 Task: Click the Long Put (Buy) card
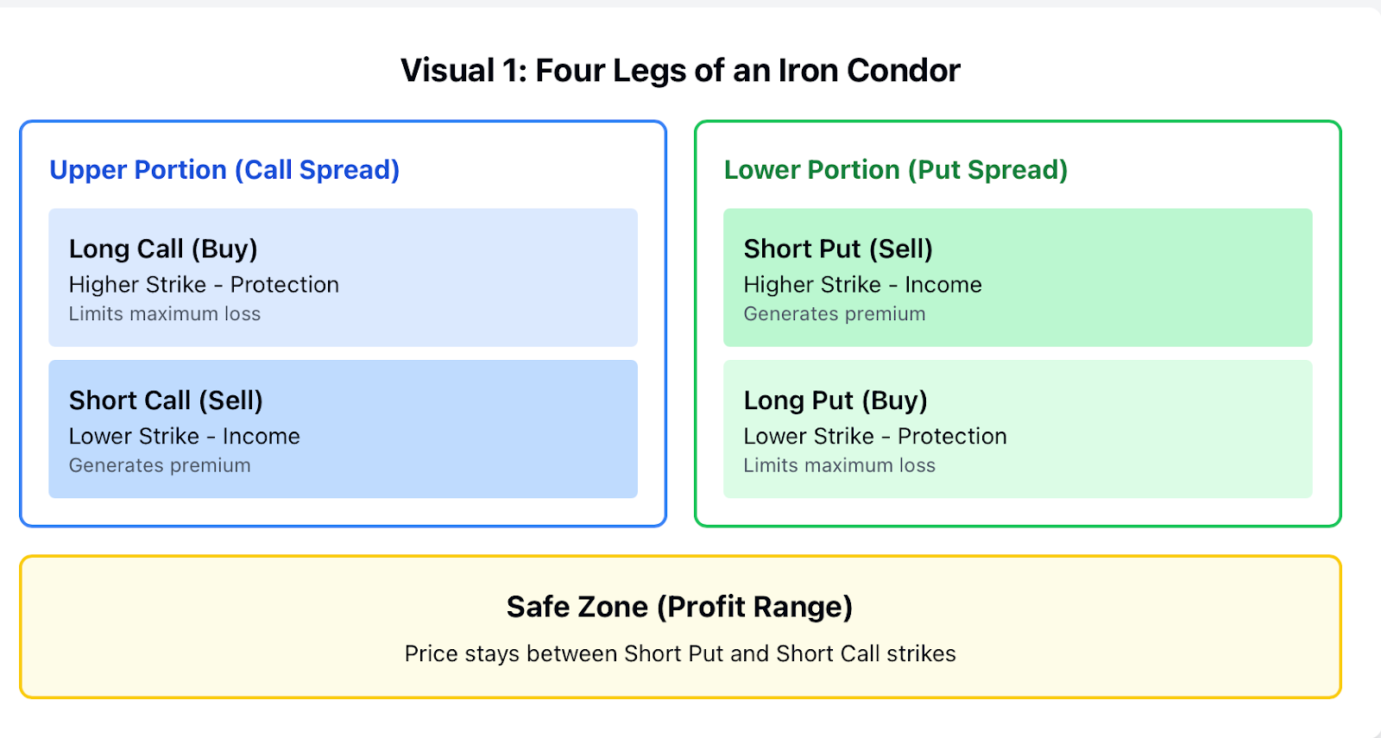tap(1018, 429)
